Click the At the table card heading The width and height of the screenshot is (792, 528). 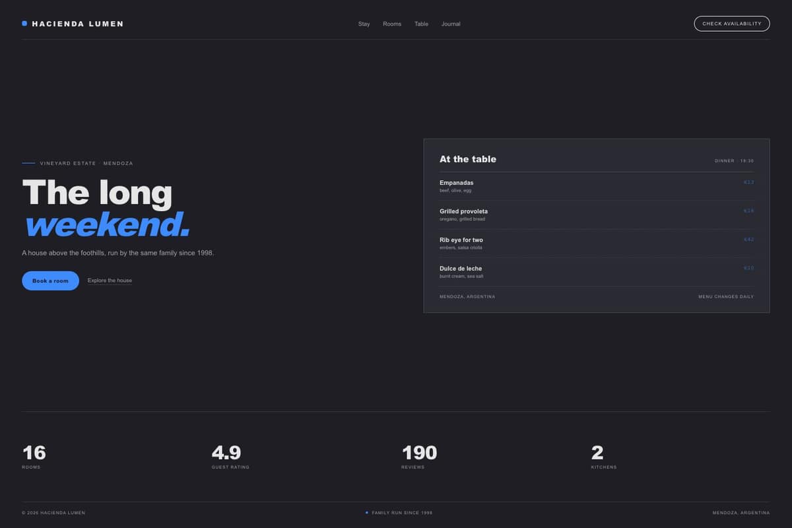[x=468, y=159]
